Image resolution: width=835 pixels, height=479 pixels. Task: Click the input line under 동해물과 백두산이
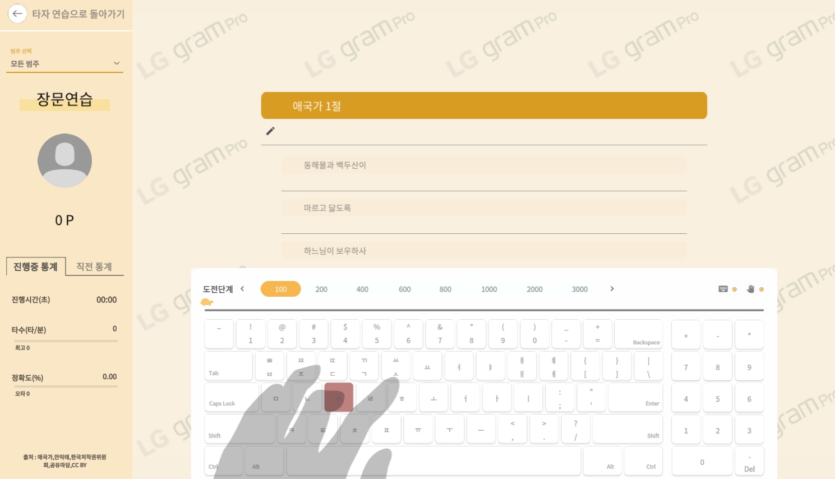[484, 183]
